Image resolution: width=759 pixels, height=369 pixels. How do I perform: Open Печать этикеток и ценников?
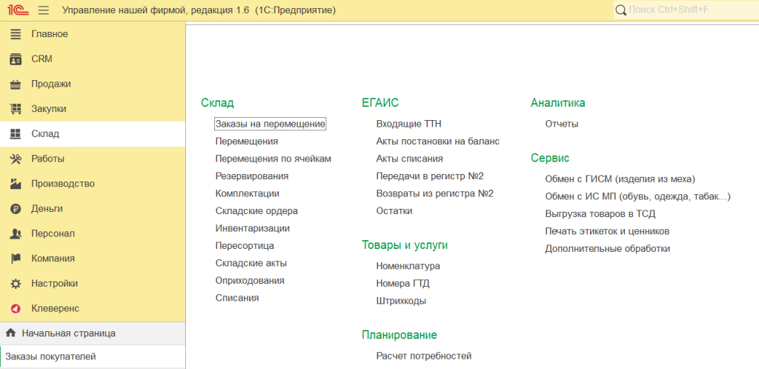[607, 231]
